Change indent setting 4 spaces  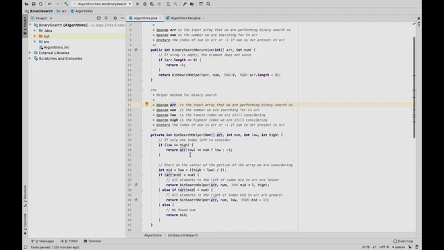click(x=398, y=247)
